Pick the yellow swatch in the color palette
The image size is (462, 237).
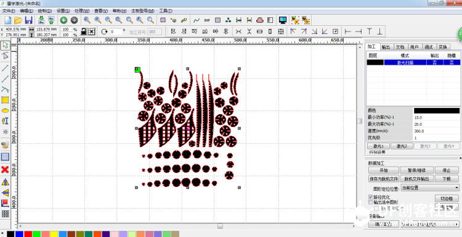coord(54,234)
